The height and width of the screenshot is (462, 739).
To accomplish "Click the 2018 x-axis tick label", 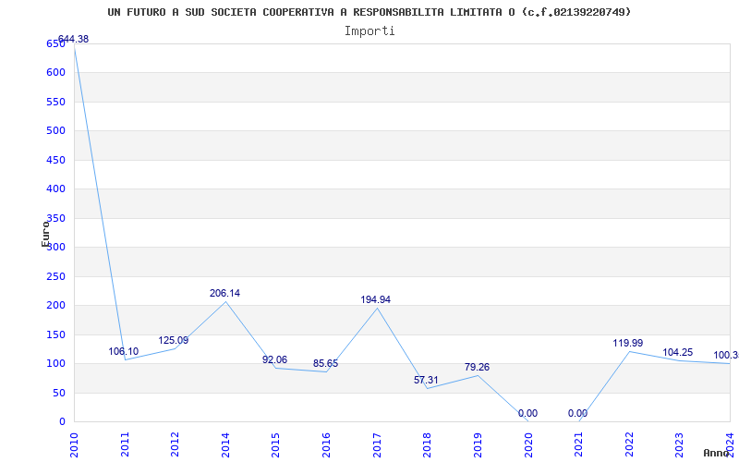I will pyautogui.click(x=427, y=444).
